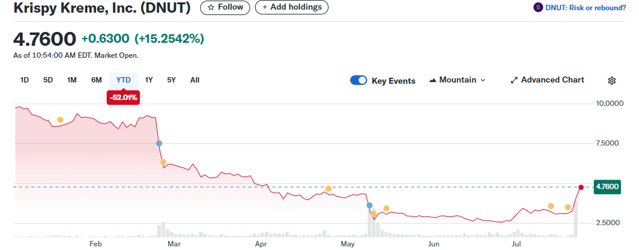This screenshot has width=639, height=250.
Task: Click the orange marker directly below May blue marker
Action: coord(374,214)
